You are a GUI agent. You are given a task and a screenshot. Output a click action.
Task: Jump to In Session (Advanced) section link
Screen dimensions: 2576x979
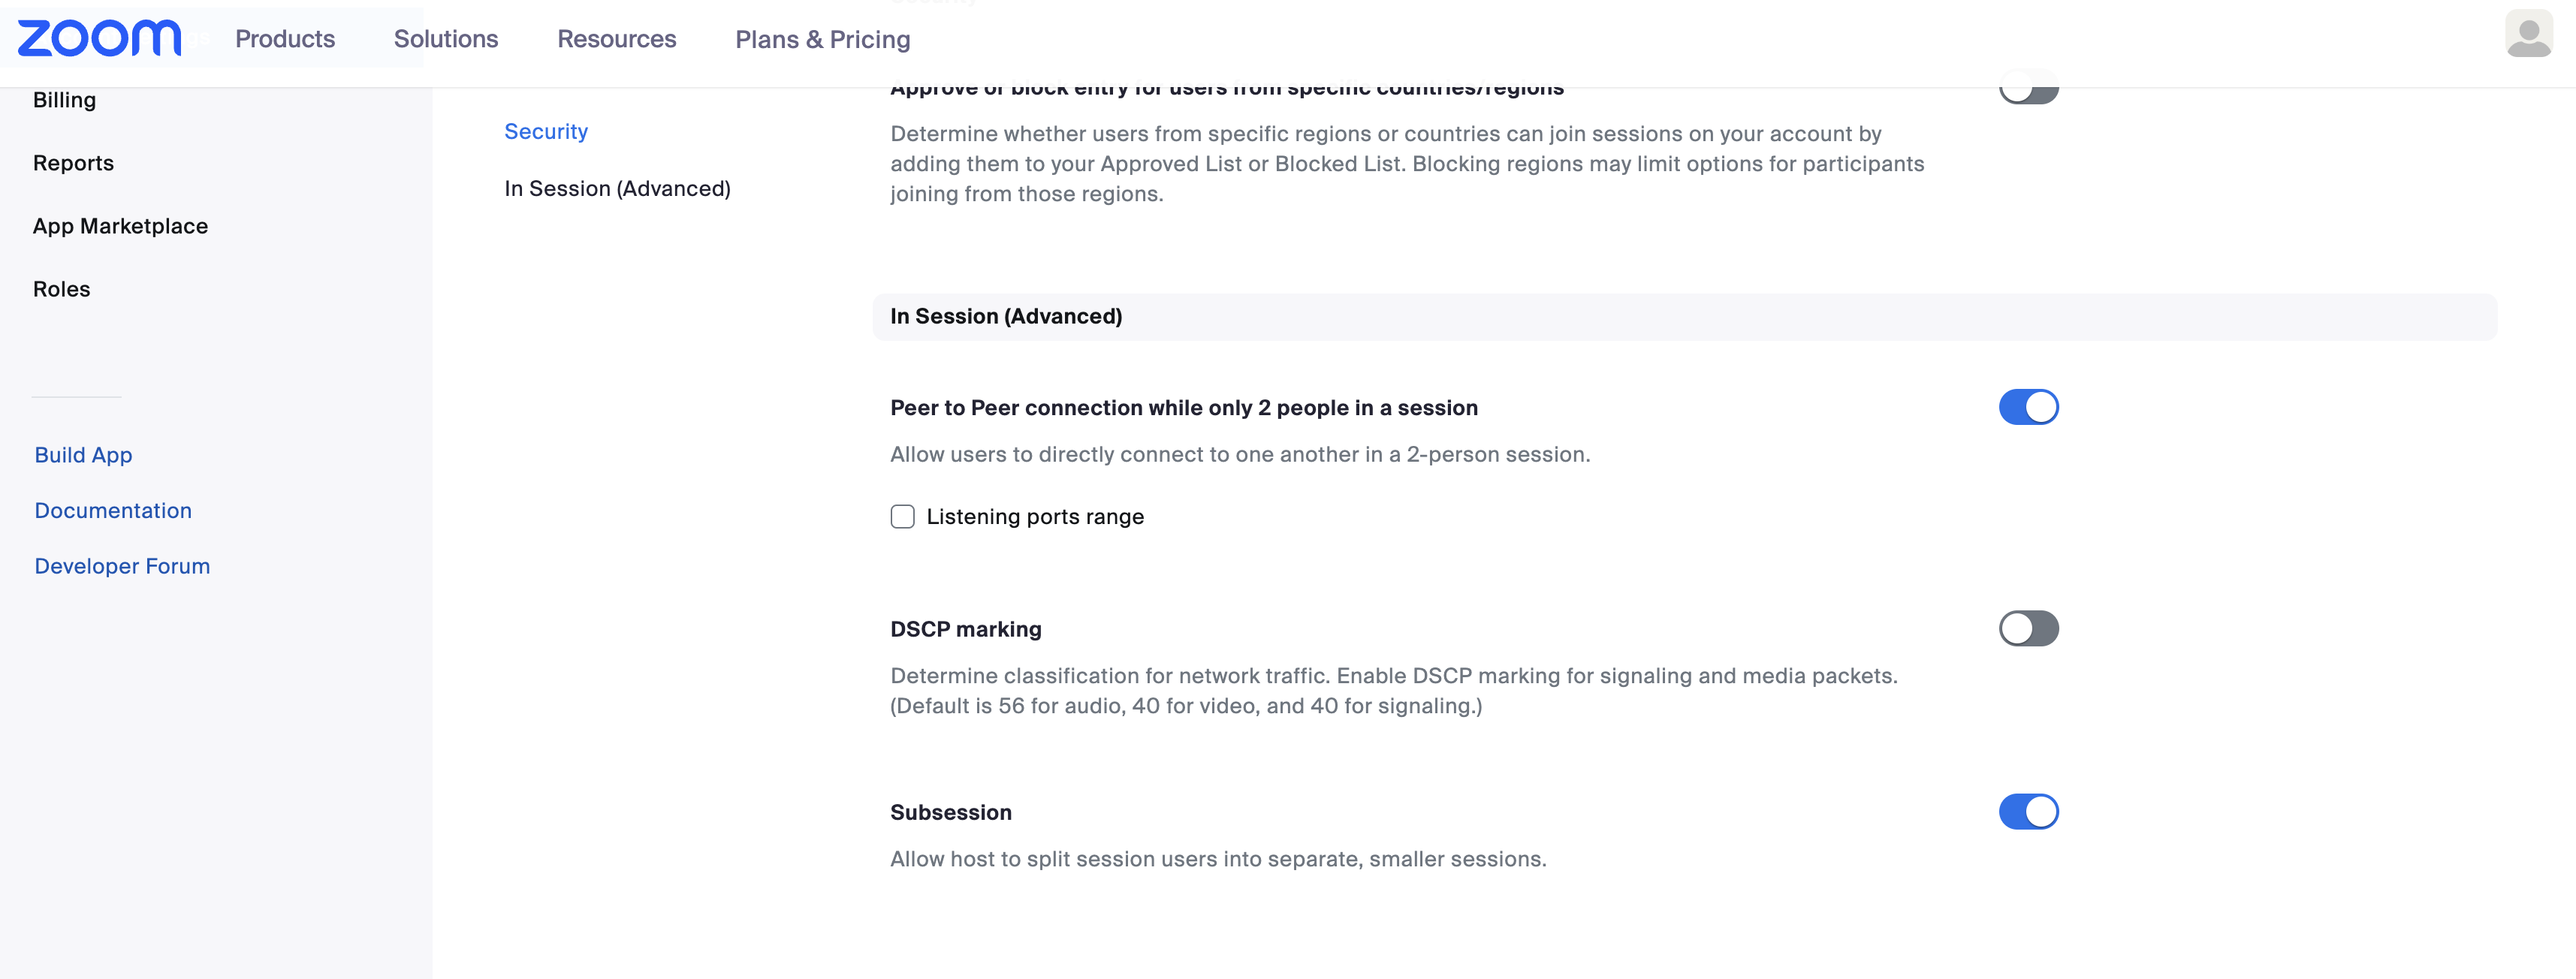pos(617,188)
